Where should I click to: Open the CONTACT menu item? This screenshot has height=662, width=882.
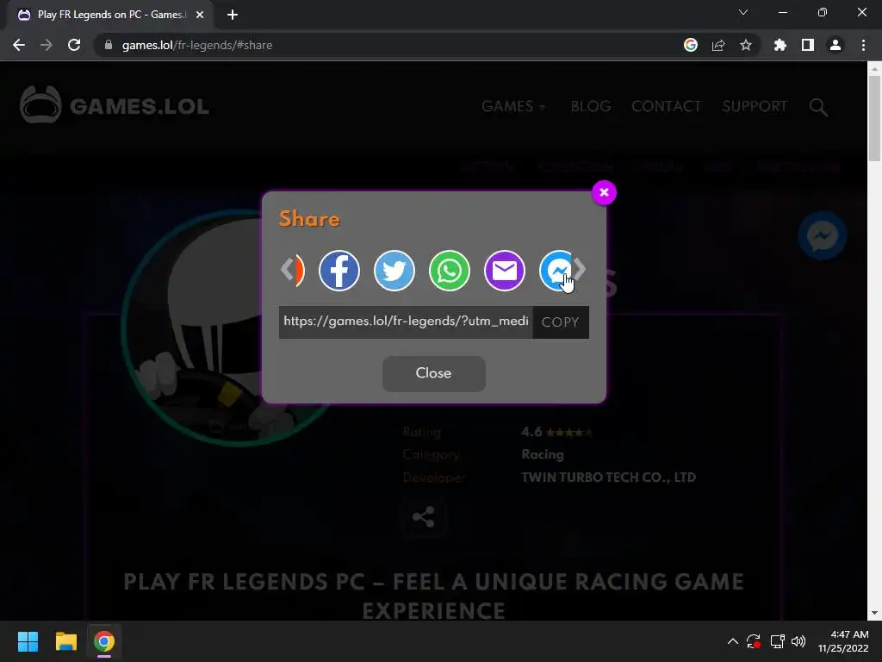(x=666, y=106)
